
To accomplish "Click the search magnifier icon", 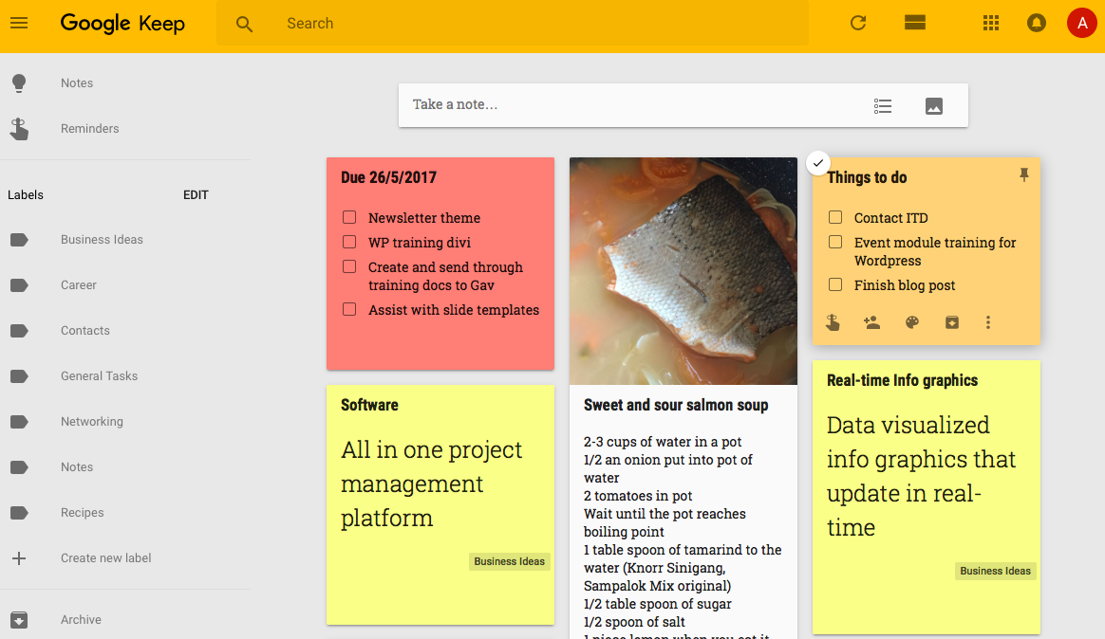I will tap(244, 24).
